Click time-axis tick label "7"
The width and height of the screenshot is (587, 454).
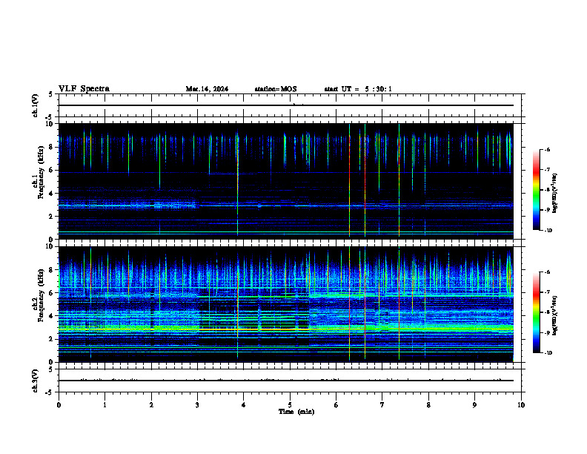tap(382, 405)
